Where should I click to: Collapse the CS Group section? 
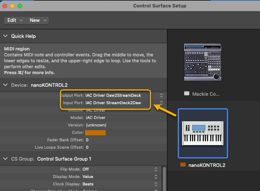(x=6, y=159)
